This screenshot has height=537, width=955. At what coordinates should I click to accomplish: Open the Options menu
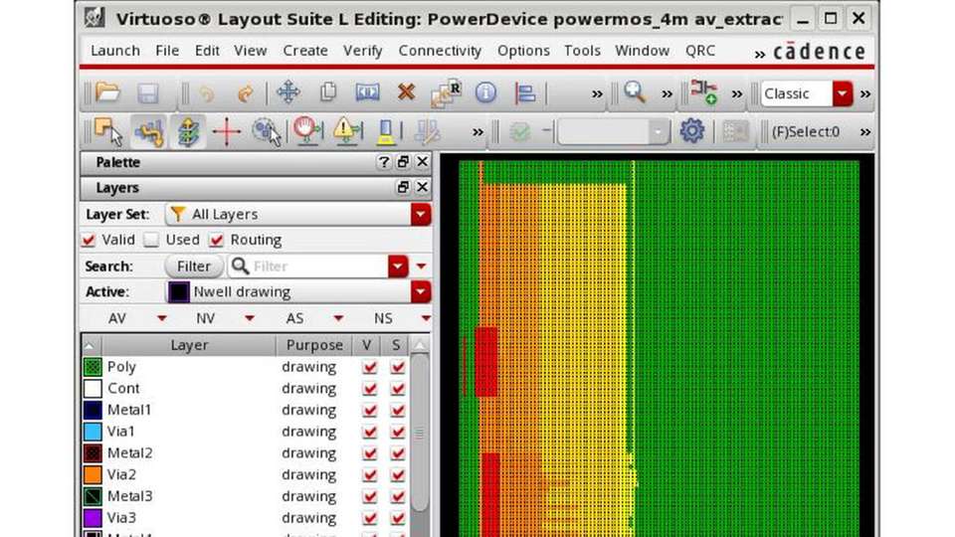tap(523, 51)
